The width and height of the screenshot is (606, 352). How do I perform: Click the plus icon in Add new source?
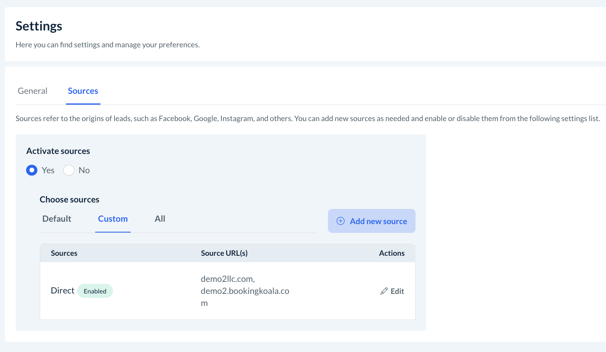(340, 221)
